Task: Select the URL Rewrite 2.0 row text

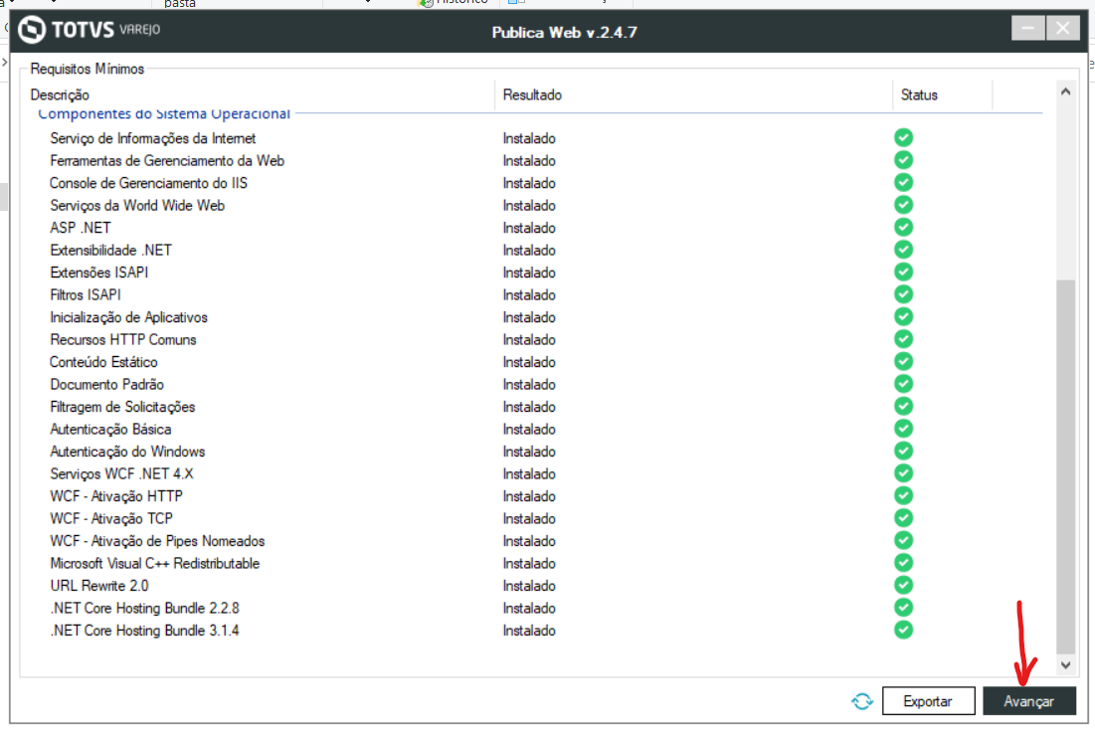Action: [x=99, y=585]
